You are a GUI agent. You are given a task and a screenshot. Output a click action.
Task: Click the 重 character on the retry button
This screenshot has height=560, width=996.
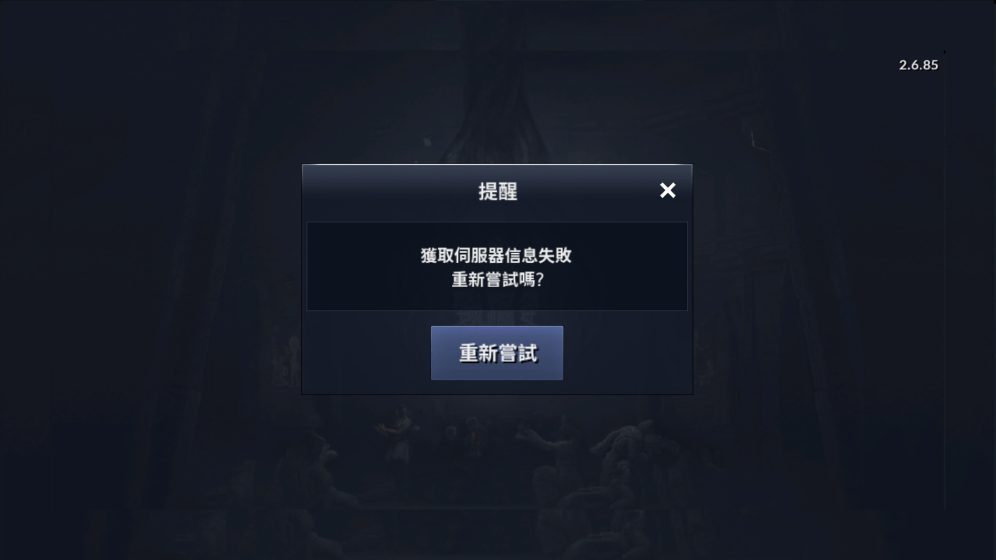point(468,353)
